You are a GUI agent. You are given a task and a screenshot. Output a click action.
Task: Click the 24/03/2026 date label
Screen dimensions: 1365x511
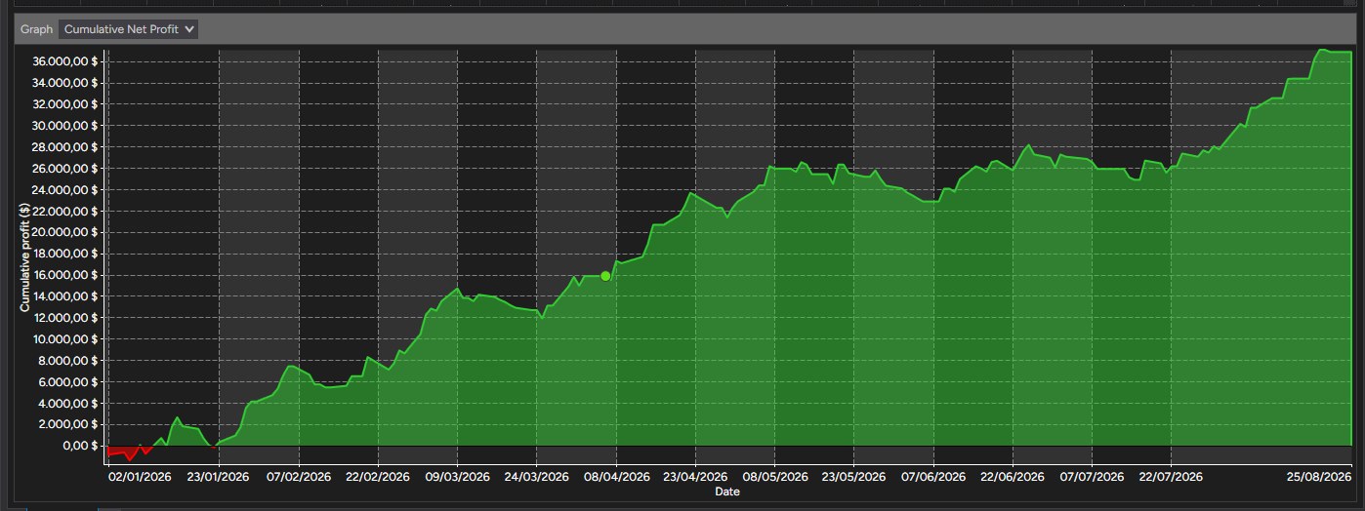click(x=537, y=477)
